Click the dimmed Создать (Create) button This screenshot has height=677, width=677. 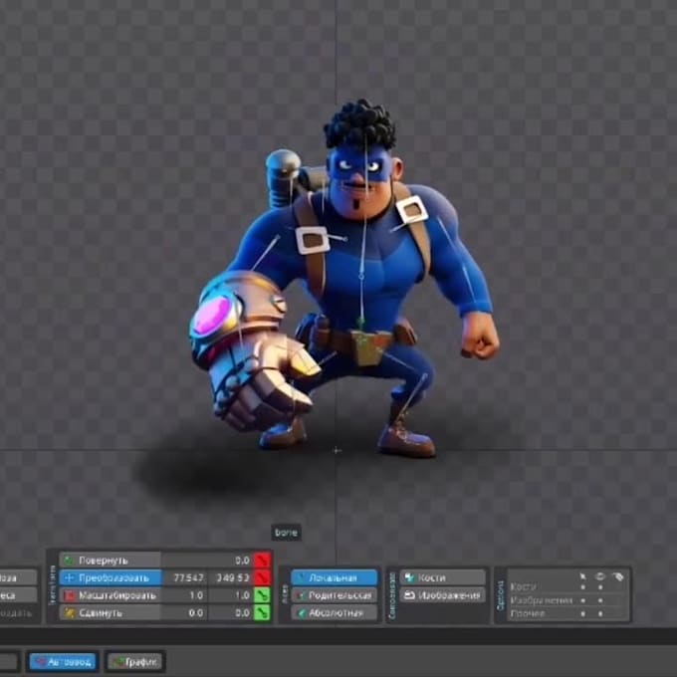pyautogui.click(x=17, y=612)
